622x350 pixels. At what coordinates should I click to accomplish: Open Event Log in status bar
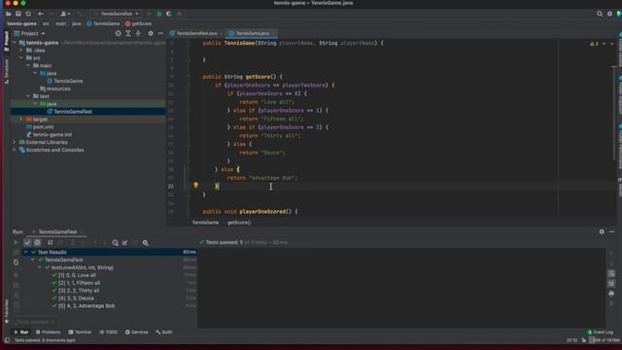[601, 332]
